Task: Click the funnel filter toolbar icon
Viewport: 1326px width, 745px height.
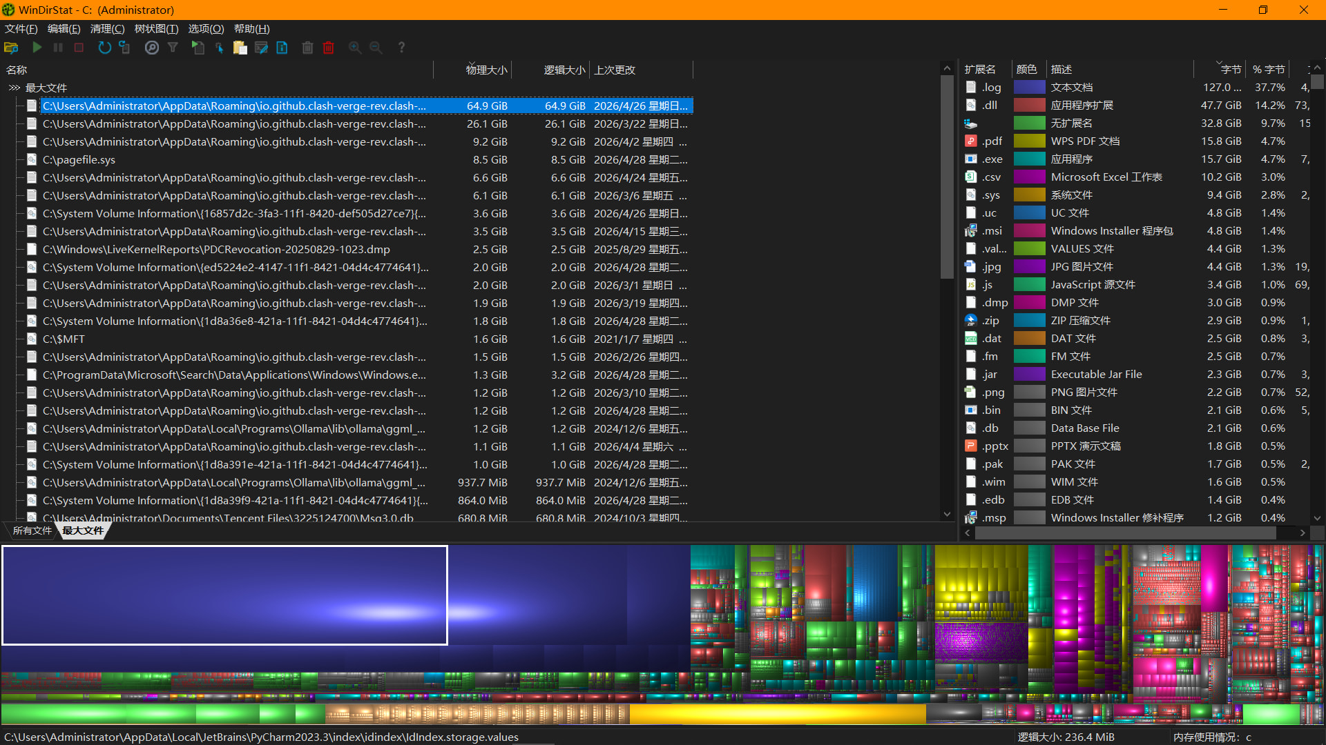Action: point(173,48)
